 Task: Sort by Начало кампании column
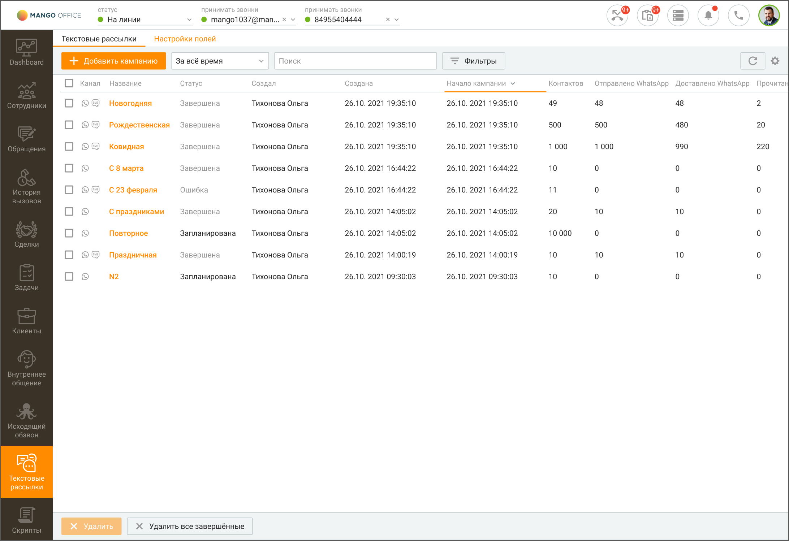[481, 83]
